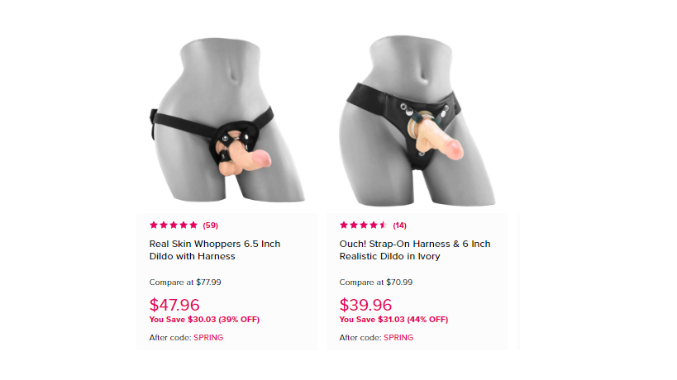This screenshot has width=677, height=380.
Task: Select the SPRING code under the $39.96 item
Action: [398, 338]
